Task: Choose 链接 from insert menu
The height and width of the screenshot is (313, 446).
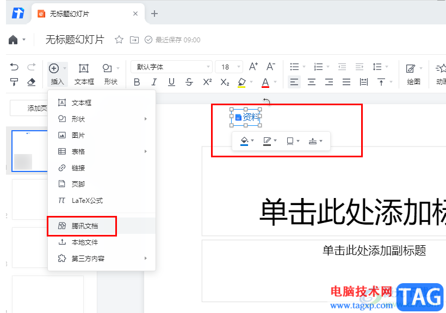Action: click(x=102, y=168)
